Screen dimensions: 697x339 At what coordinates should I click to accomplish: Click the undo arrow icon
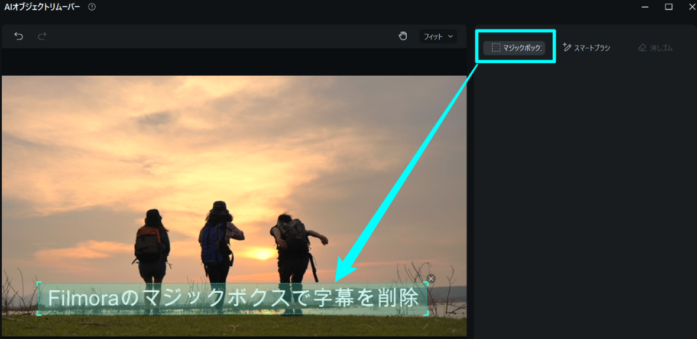coord(19,37)
